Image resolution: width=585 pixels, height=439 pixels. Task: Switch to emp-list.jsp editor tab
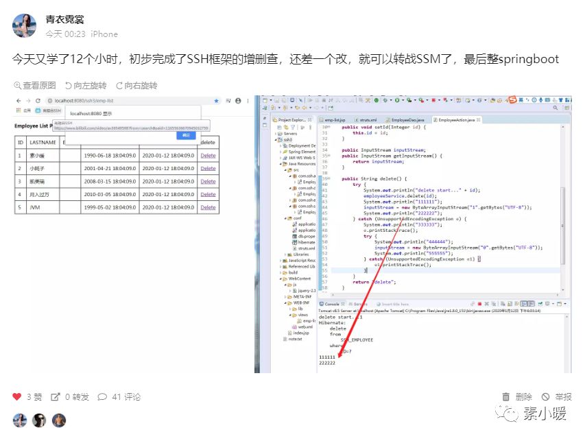332,120
